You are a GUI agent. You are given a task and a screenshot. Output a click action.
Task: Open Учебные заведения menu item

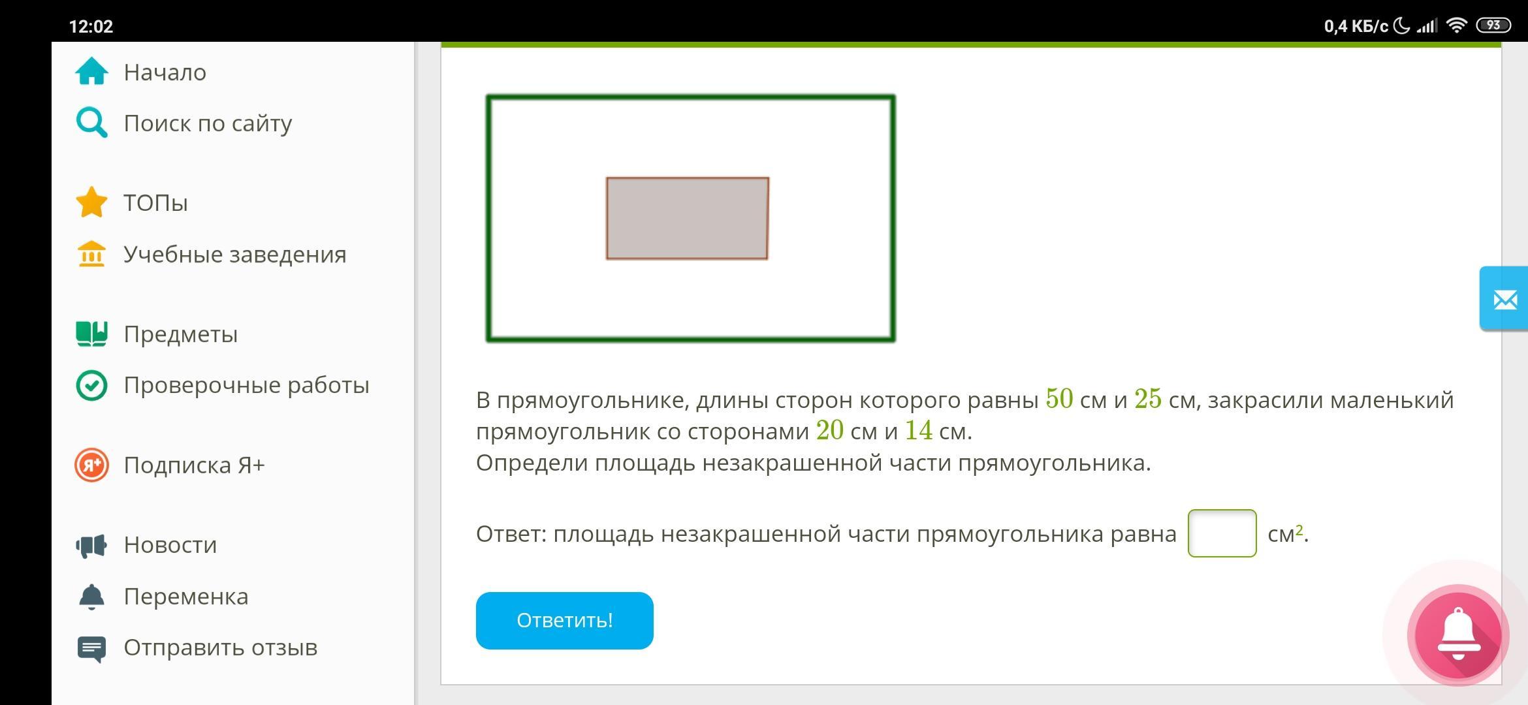(234, 254)
